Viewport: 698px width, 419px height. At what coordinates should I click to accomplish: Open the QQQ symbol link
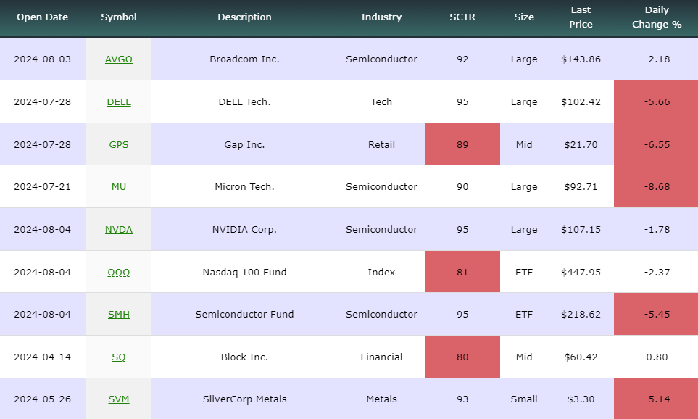tap(118, 273)
